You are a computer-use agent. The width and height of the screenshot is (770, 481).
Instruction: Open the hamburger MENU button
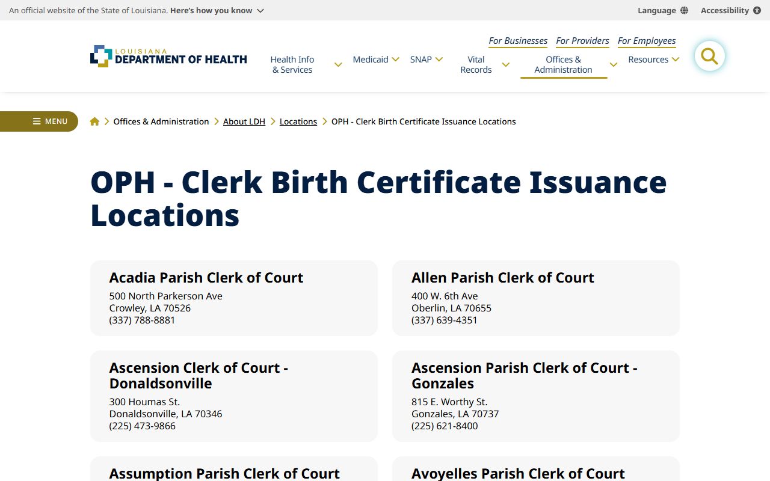click(x=39, y=121)
